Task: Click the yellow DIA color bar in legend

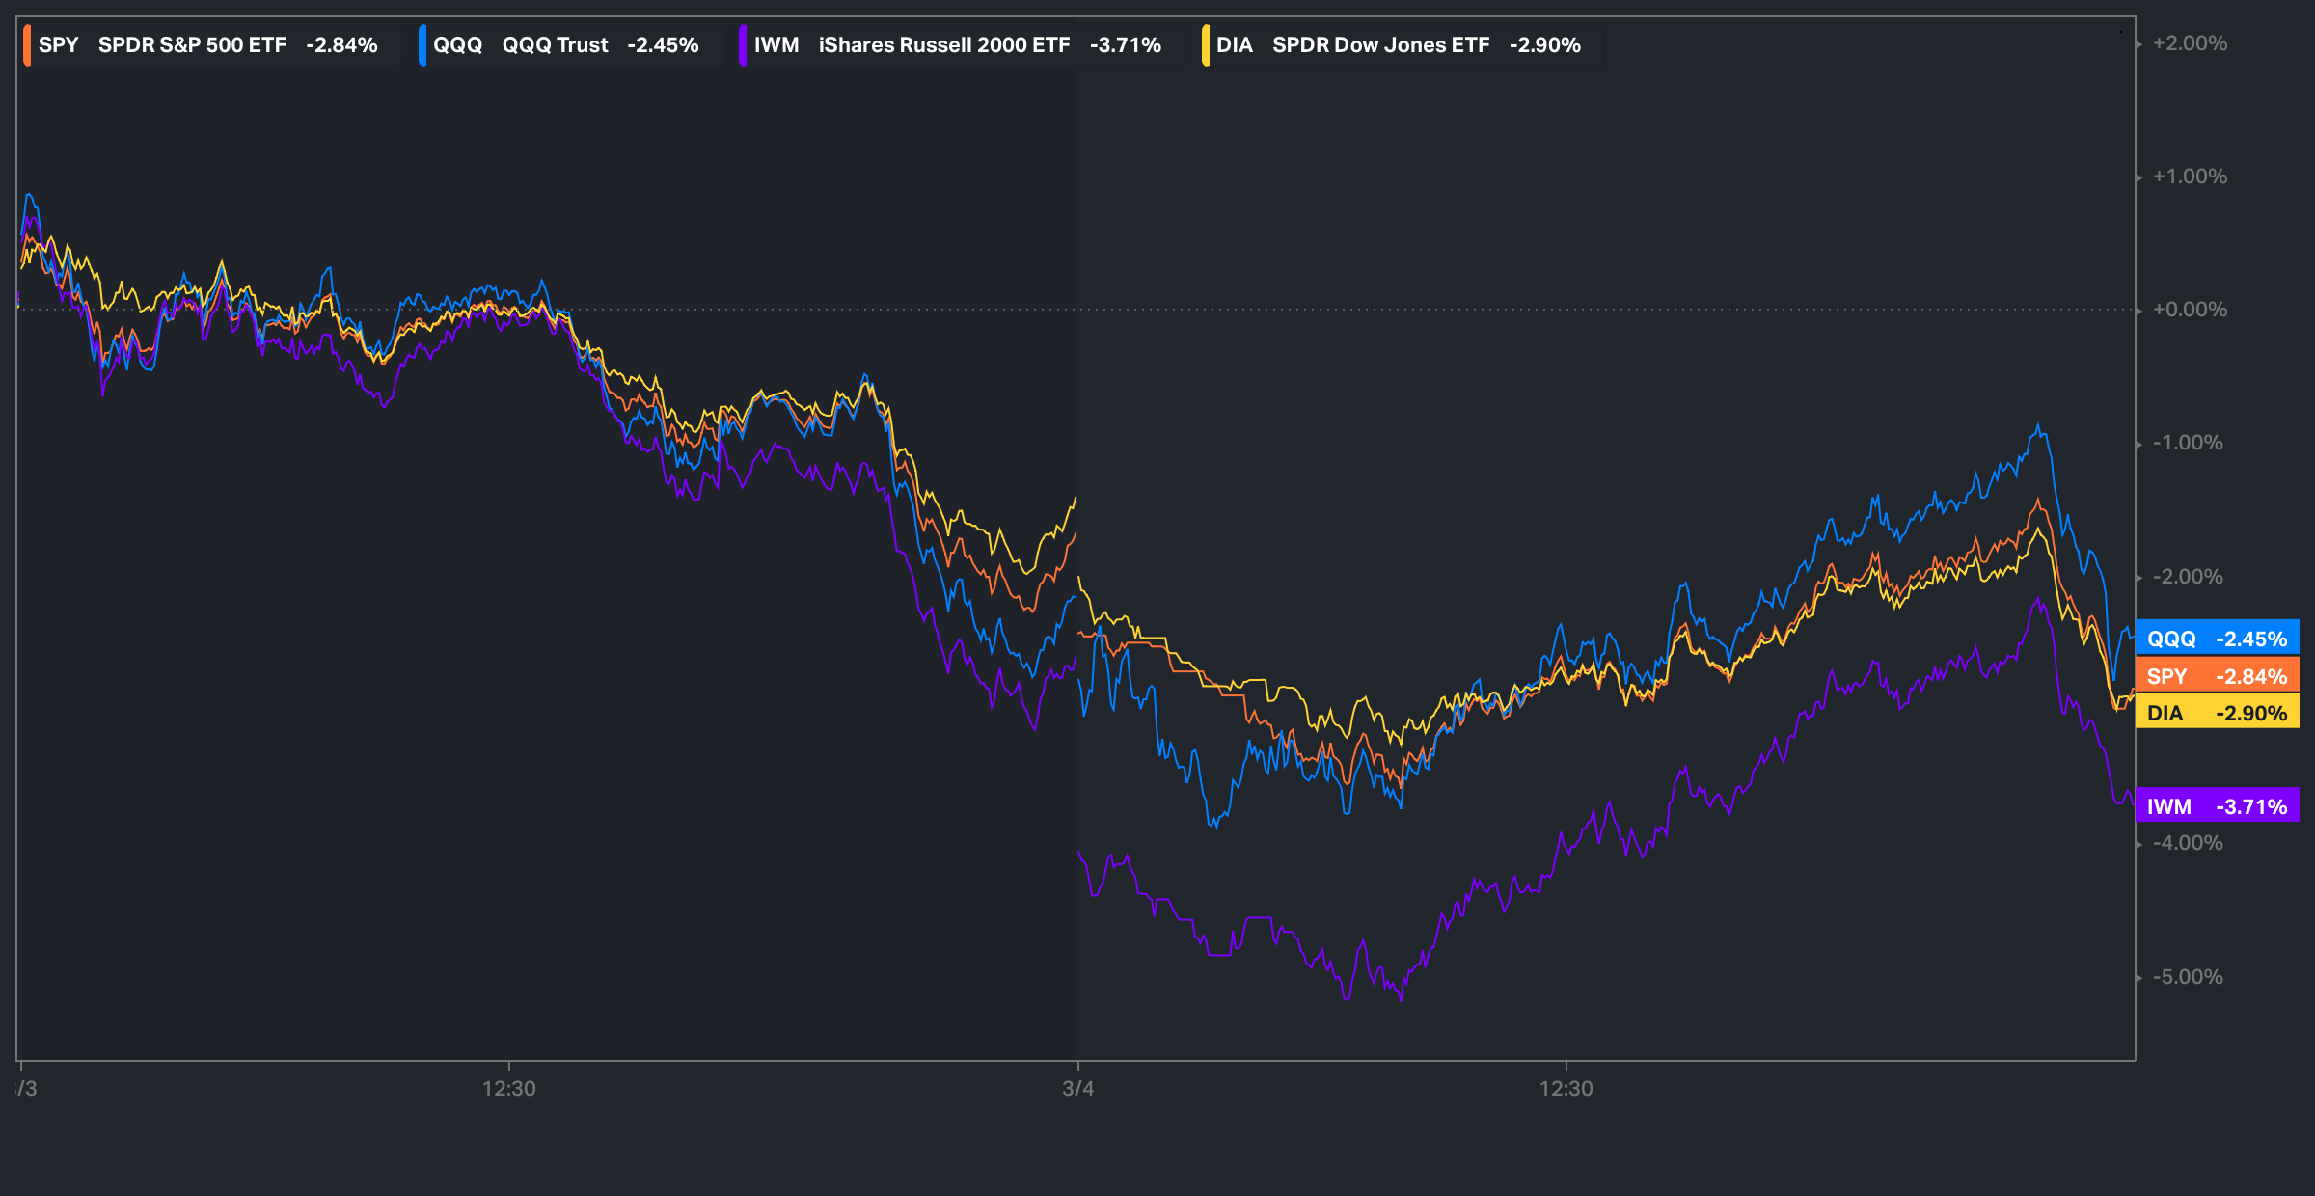Action: point(1206,45)
